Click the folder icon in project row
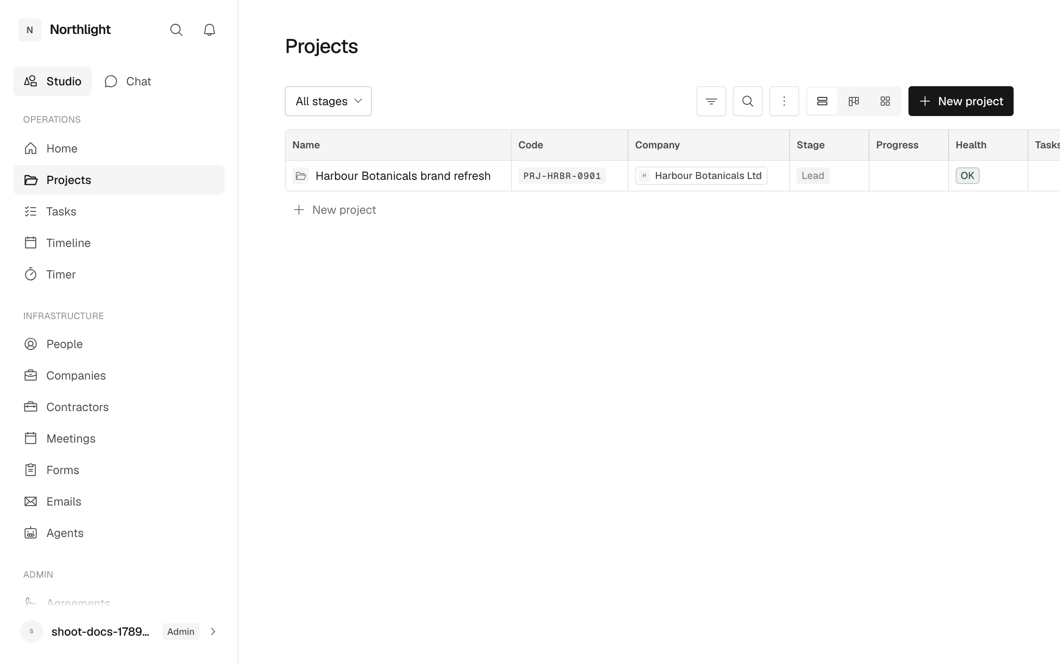This screenshot has width=1060, height=663. [301, 176]
